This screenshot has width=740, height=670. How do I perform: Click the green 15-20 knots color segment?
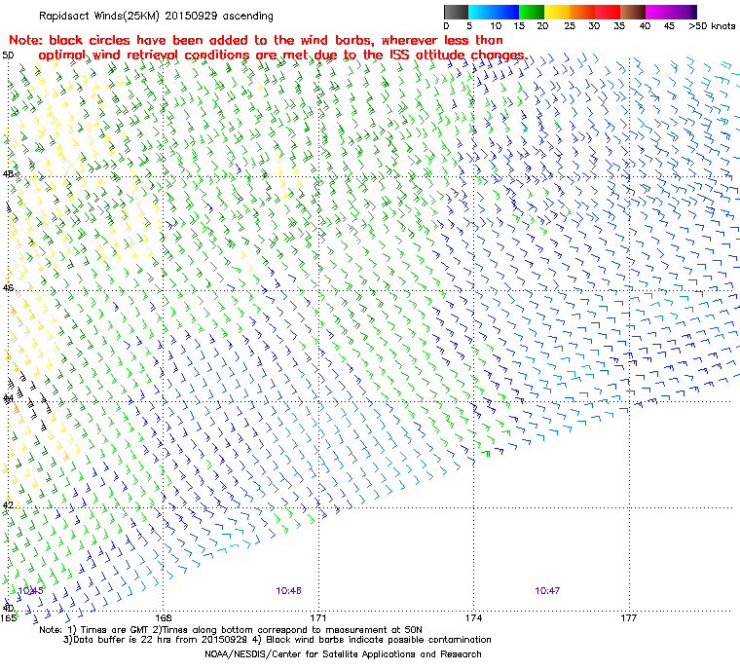[532, 12]
